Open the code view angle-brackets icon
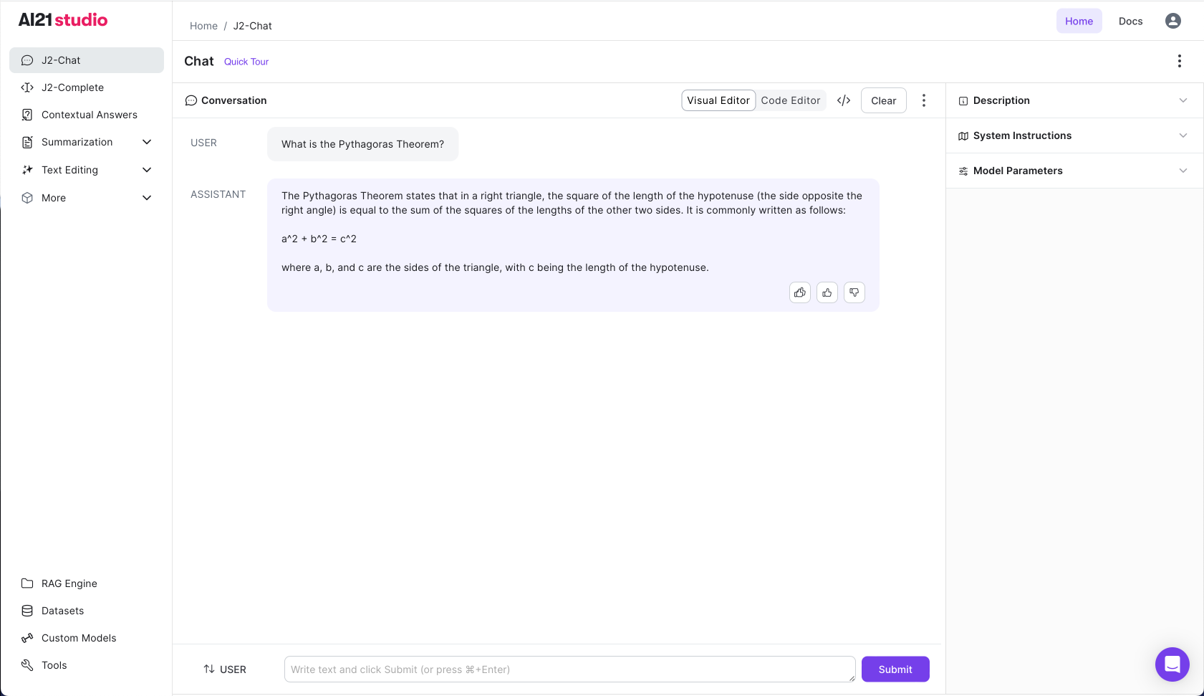1204x696 pixels. tap(844, 100)
